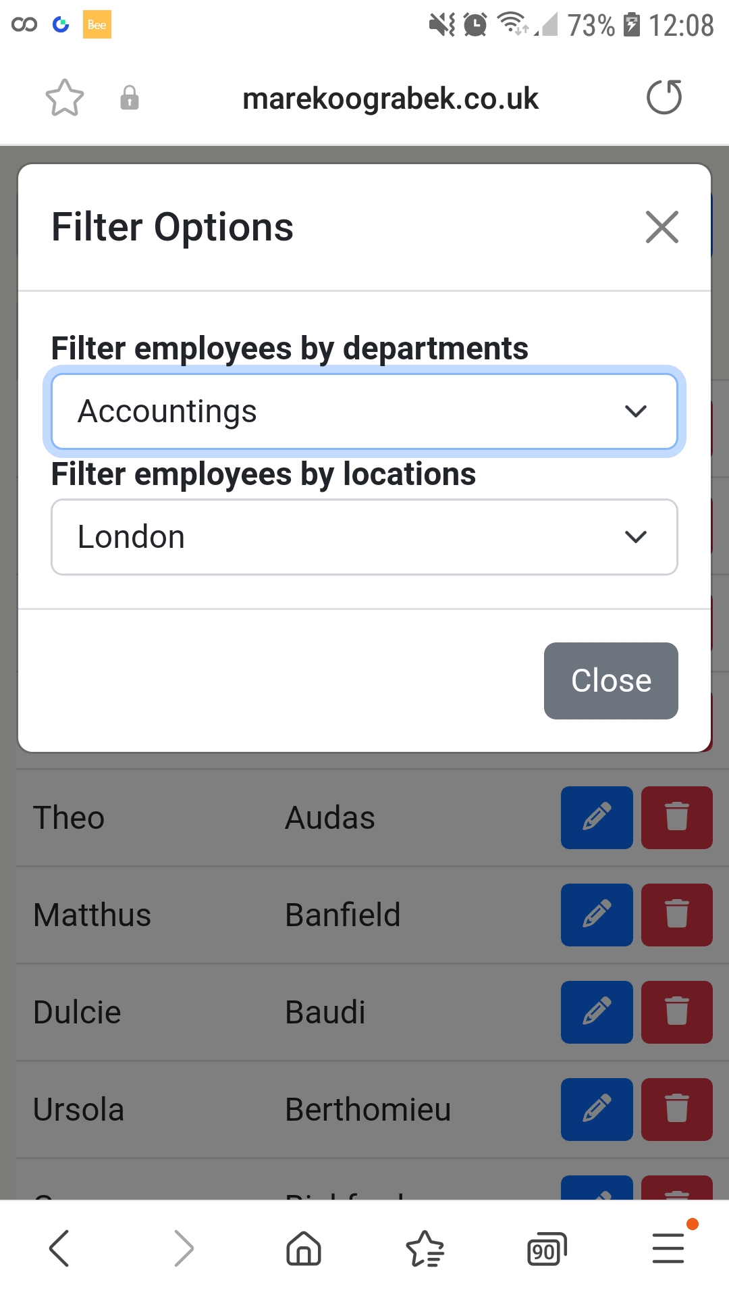Open the browser tabs overview

click(546, 1248)
